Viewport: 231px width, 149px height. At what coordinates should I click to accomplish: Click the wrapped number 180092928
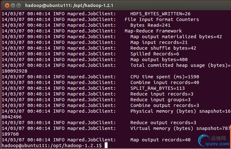(x=14, y=71)
